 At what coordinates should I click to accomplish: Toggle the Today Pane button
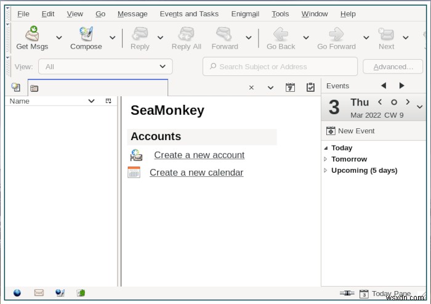click(x=385, y=294)
